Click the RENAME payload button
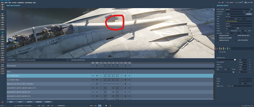 (x=39, y=102)
